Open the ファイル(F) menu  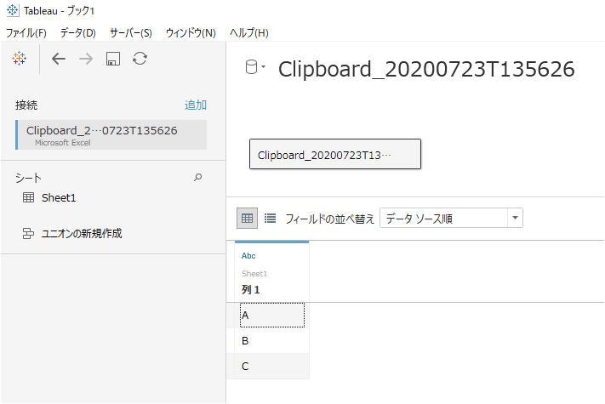coord(26,33)
